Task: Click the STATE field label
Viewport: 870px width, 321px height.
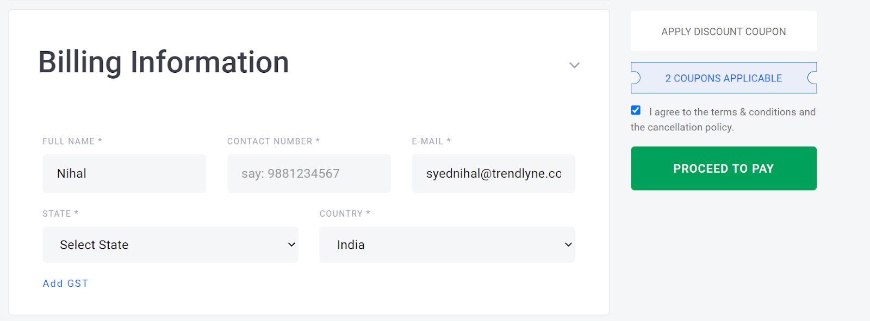Action: [60, 214]
